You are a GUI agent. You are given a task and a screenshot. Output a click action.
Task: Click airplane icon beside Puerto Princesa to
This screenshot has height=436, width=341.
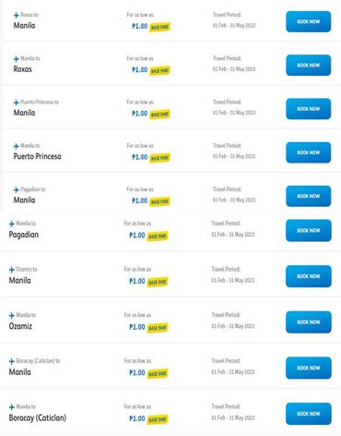(x=17, y=103)
